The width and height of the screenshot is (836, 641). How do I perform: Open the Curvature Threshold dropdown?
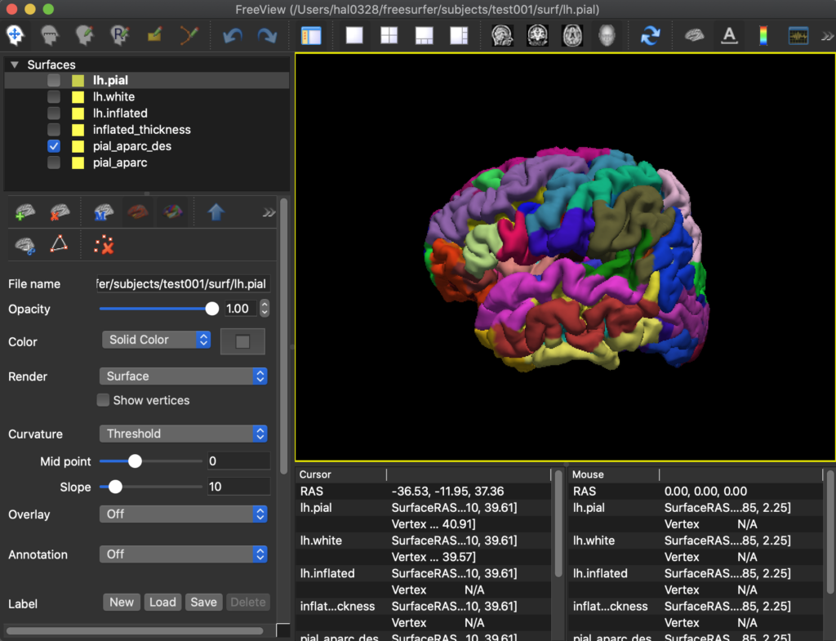[x=184, y=434]
